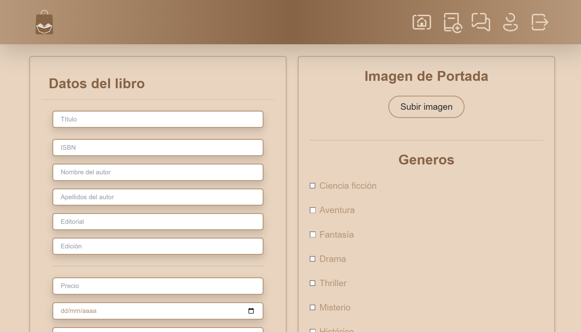581x332 pixels.
Task: Select the Apellidos del autor field
Action: (158, 197)
